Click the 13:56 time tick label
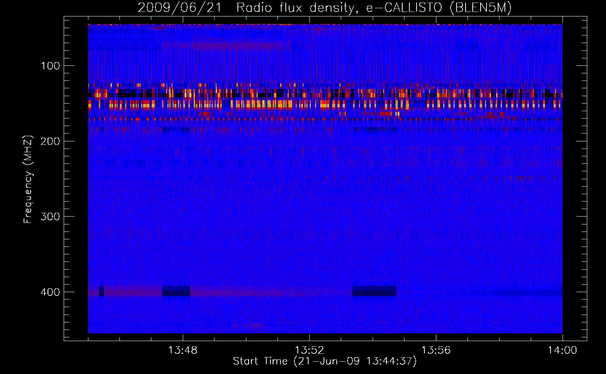Screen dimensions: 606x374 [x=436, y=350]
